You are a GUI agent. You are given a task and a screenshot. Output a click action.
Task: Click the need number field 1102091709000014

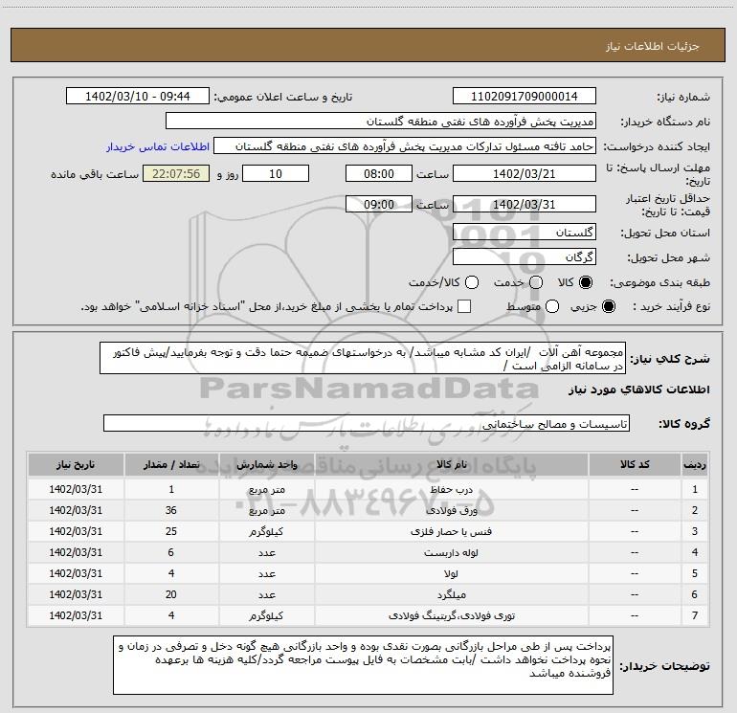[525, 96]
